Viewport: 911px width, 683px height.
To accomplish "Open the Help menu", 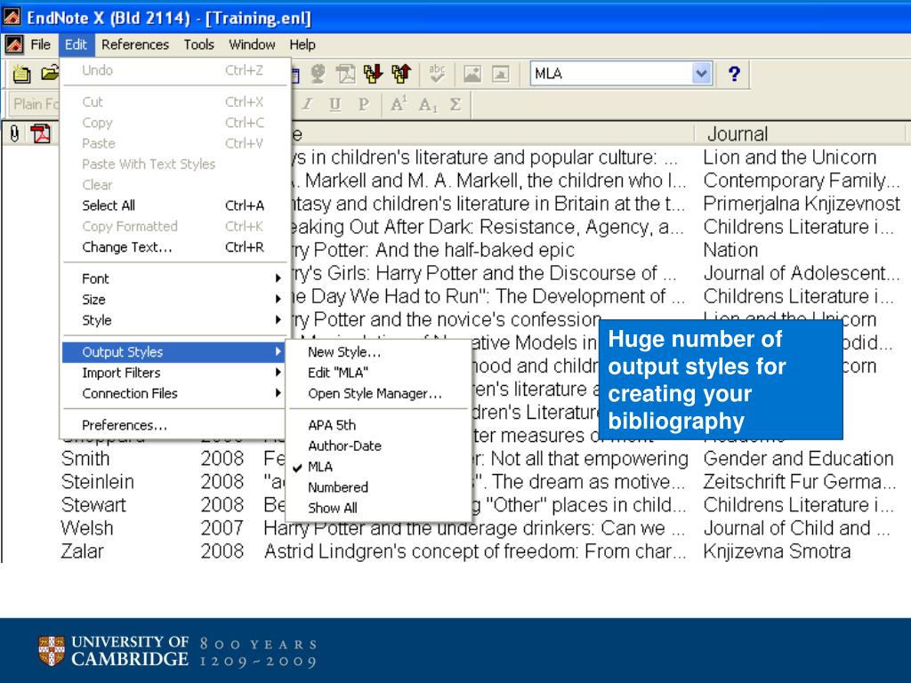I will pyautogui.click(x=302, y=44).
